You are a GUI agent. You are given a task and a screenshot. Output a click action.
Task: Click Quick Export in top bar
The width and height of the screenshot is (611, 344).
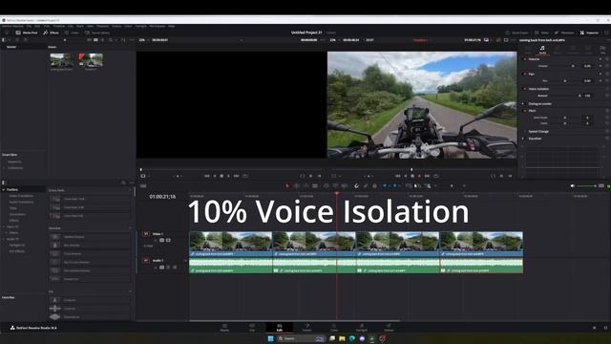click(x=517, y=32)
